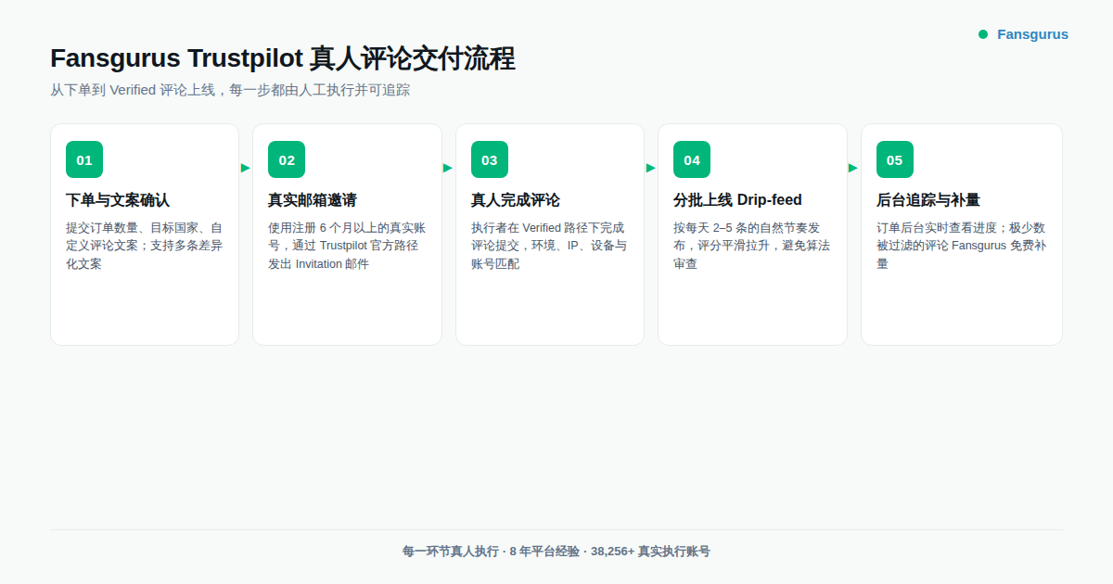Viewport: 1113px width, 584px height.
Task: Click the green "01" step badge
Action: click(84, 159)
